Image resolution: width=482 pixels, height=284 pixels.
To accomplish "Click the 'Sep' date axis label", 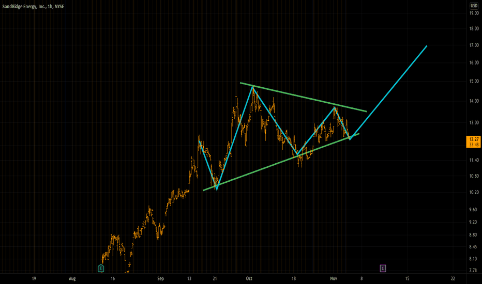I will (x=160, y=279).
